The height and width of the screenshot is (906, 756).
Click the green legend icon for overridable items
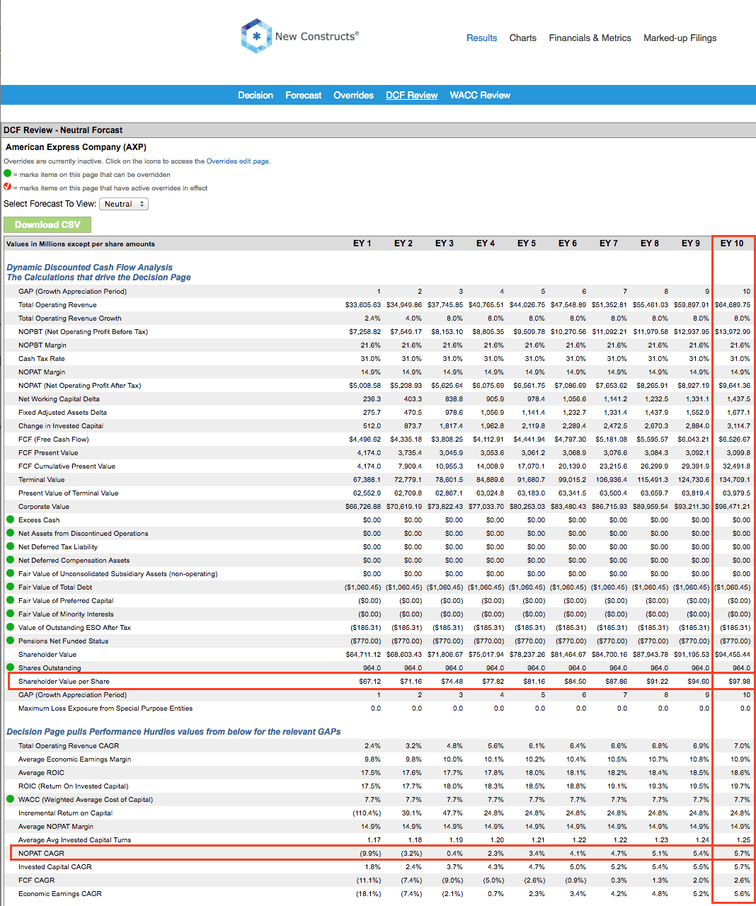point(8,173)
